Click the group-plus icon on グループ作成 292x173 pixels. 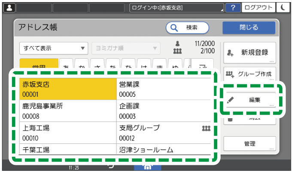230,74
